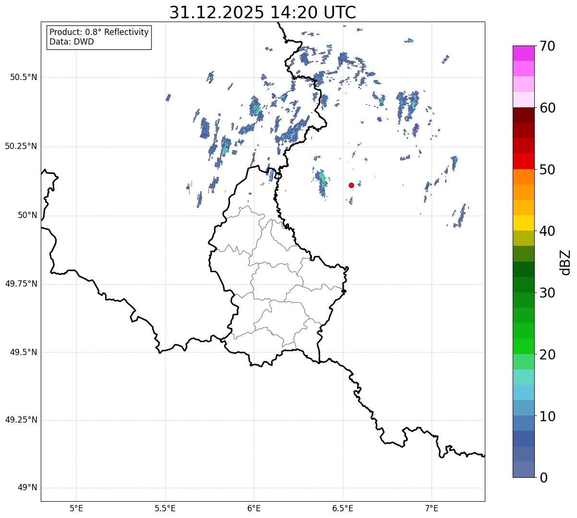Click the grey-blue bottom colorbar segment

coord(524,470)
